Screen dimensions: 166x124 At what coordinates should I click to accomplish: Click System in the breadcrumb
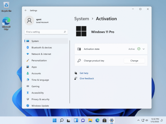pos(81,19)
